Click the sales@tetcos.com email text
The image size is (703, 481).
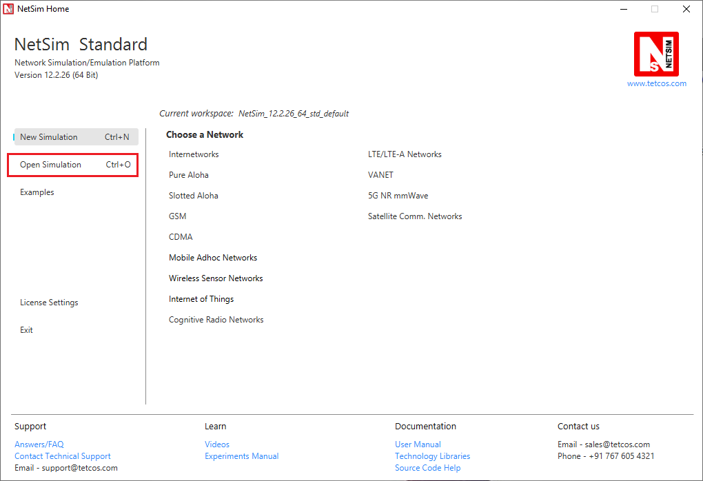pyautogui.click(x=618, y=444)
